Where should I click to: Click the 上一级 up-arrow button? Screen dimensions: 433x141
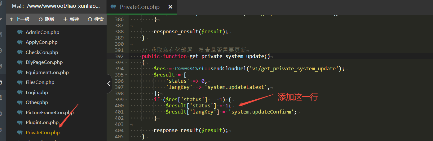click(20, 19)
